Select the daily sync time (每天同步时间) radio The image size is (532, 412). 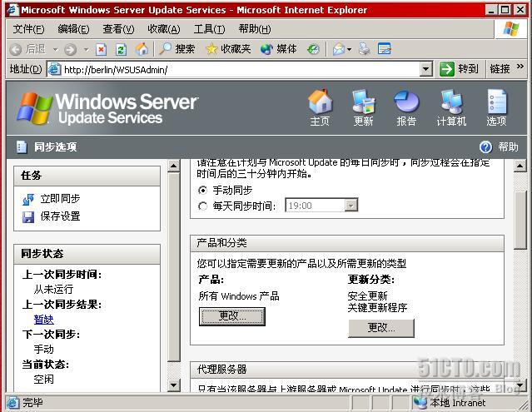click(x=202, y=206)
